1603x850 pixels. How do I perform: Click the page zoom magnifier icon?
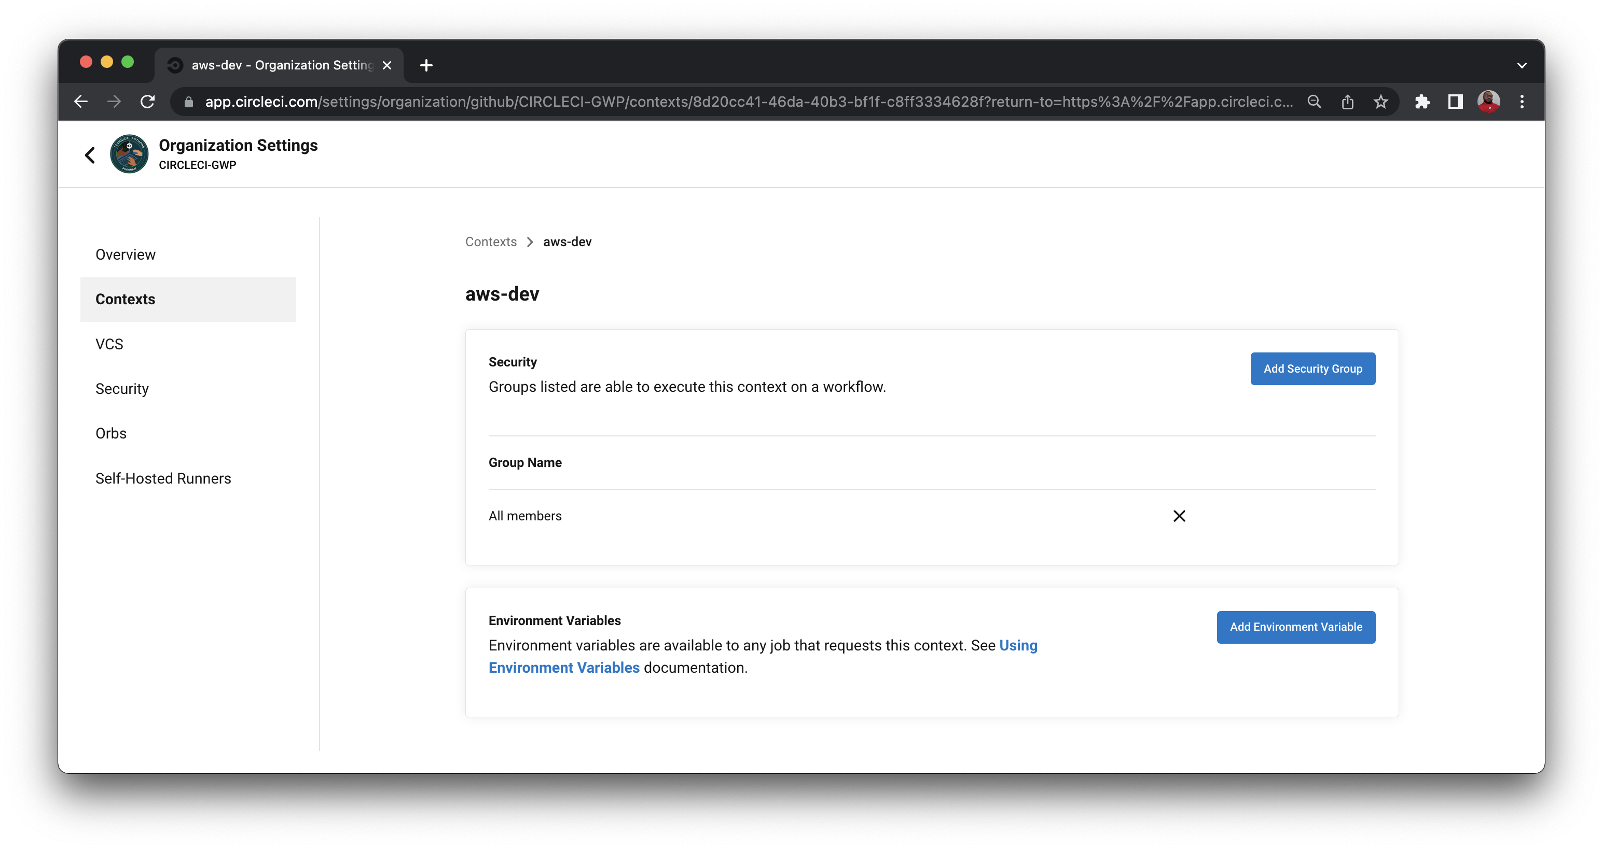click(1314, 102)
